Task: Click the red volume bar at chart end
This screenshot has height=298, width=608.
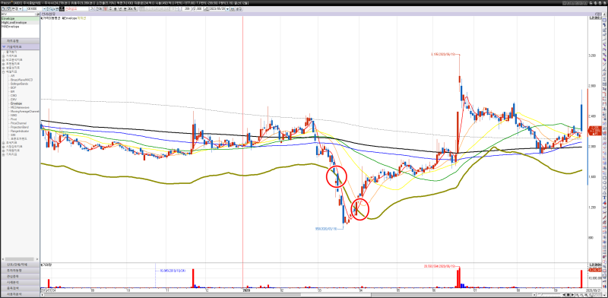Action: [581, 278]
